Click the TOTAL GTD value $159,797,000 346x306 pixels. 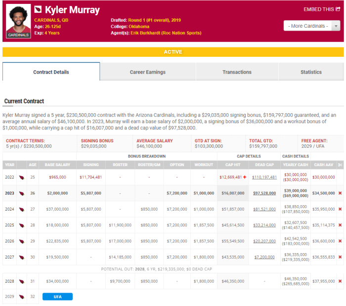(x=263, y=146)
